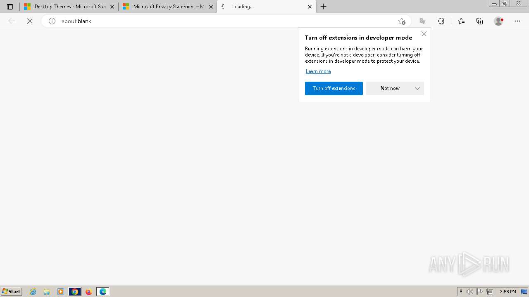Launch Google Chrome from taskbar
Viewport: 529px width, 297px height.
tap(75, 292)
